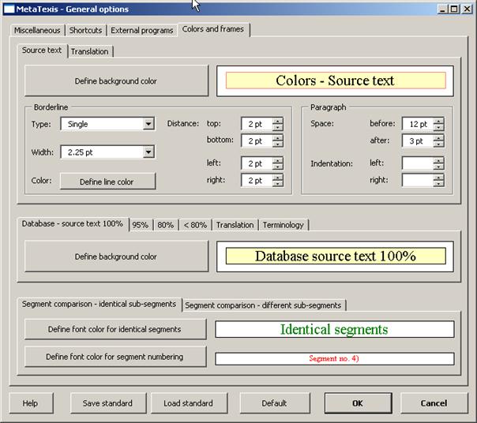Click the Default button

(x=274, y=403)
